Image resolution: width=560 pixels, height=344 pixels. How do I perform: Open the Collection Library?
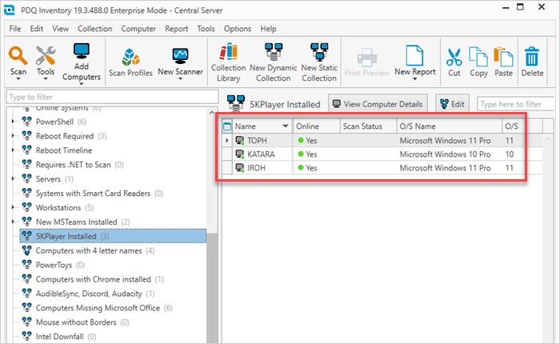tap(228, 63)
